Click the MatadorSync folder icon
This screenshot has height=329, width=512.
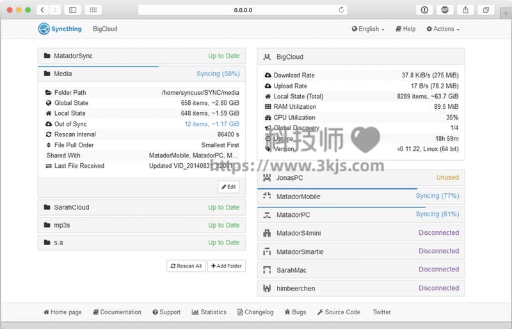[x=47, y=56]
